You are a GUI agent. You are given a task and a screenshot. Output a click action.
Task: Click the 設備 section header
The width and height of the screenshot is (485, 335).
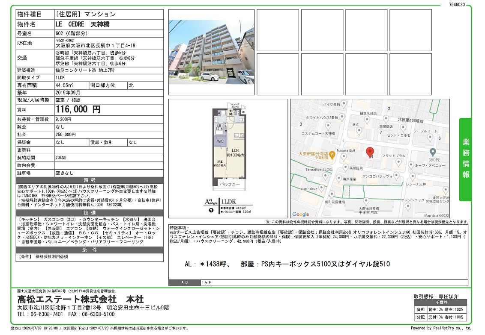point(90,212)
